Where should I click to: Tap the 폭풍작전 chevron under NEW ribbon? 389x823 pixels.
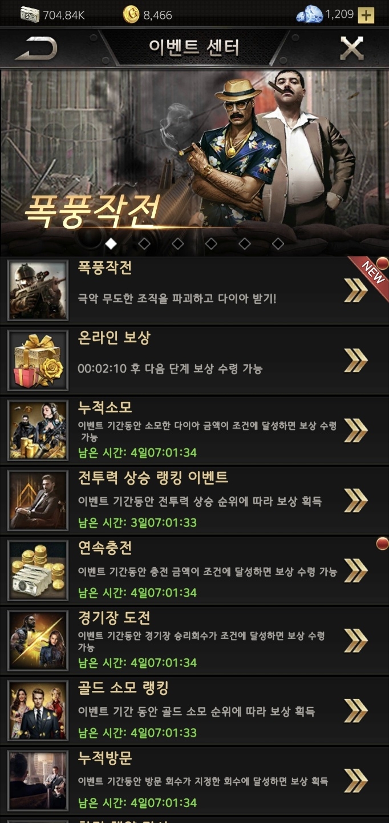(x=356, y=290)
